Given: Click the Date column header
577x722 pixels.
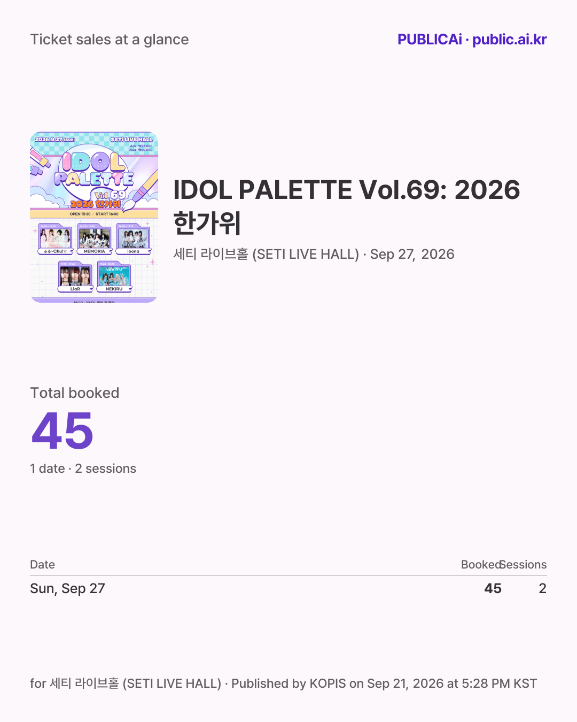Looking at the screenshot, I should [x=43, y=565].
